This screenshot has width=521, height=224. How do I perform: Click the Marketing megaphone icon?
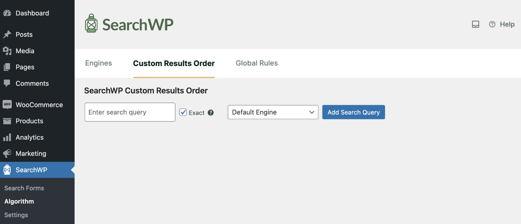point(7,153)
